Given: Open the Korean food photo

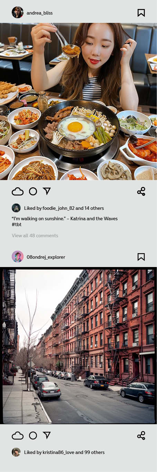Looking at the screenshot, I should click(x=78, y=102).
